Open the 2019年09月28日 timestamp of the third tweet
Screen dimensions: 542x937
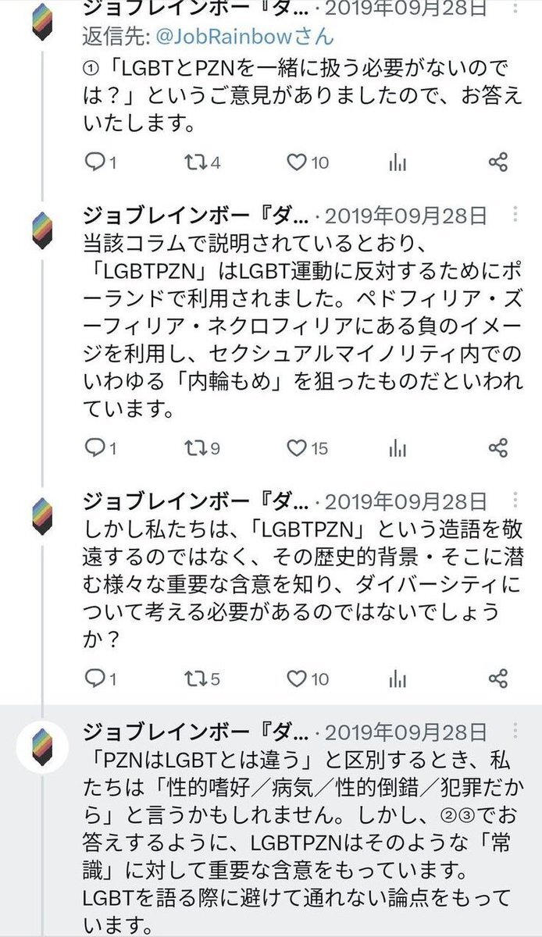click(x=405, y=501)
